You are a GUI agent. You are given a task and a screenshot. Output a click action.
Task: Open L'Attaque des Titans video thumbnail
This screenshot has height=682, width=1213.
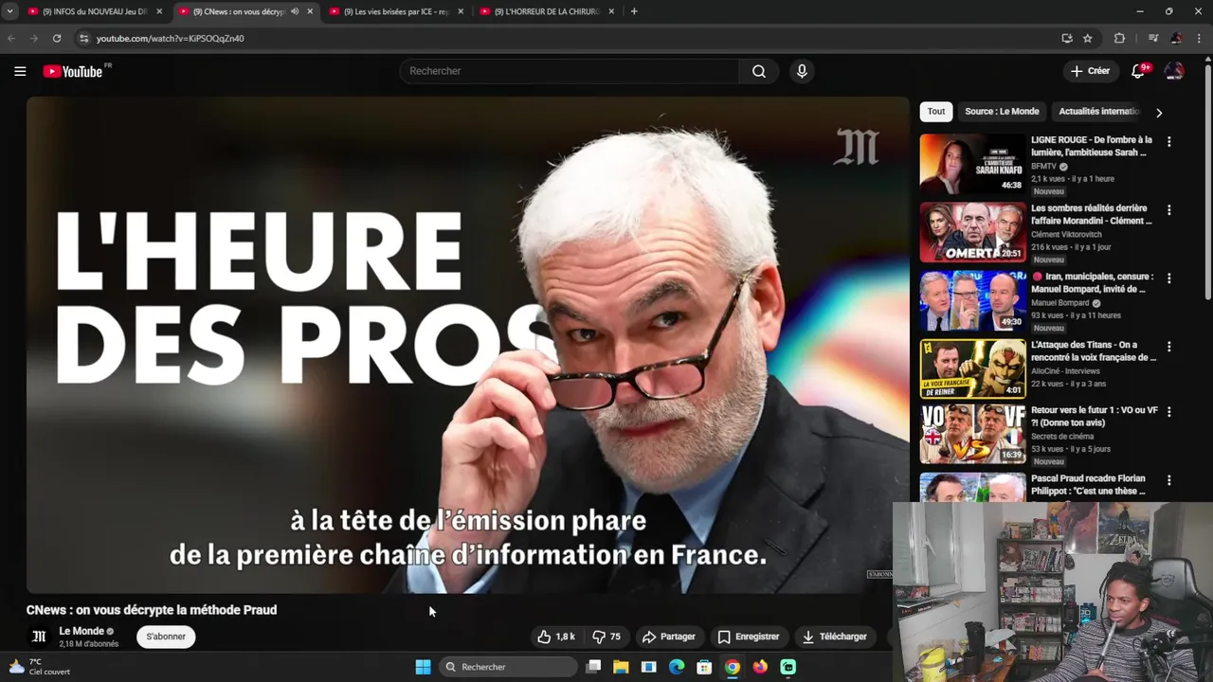pyautogui.click(x=972, y=368)
